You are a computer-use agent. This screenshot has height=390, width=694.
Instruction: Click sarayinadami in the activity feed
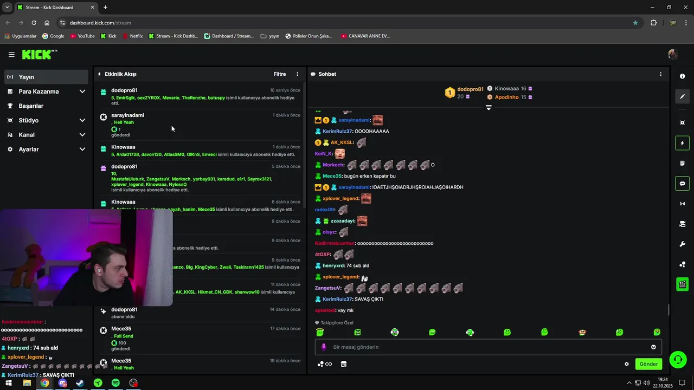127,115
